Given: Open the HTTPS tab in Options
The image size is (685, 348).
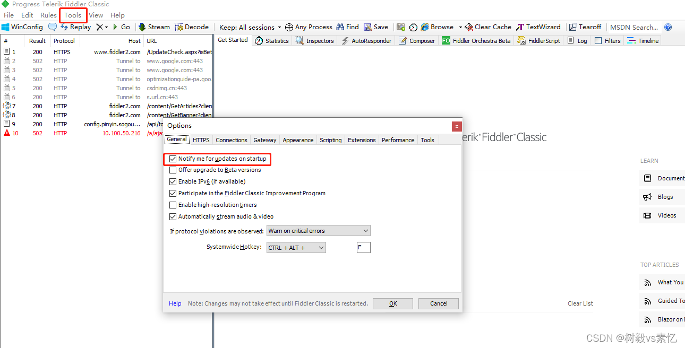Looking at the screenshot, I should (x=201, y=140).
